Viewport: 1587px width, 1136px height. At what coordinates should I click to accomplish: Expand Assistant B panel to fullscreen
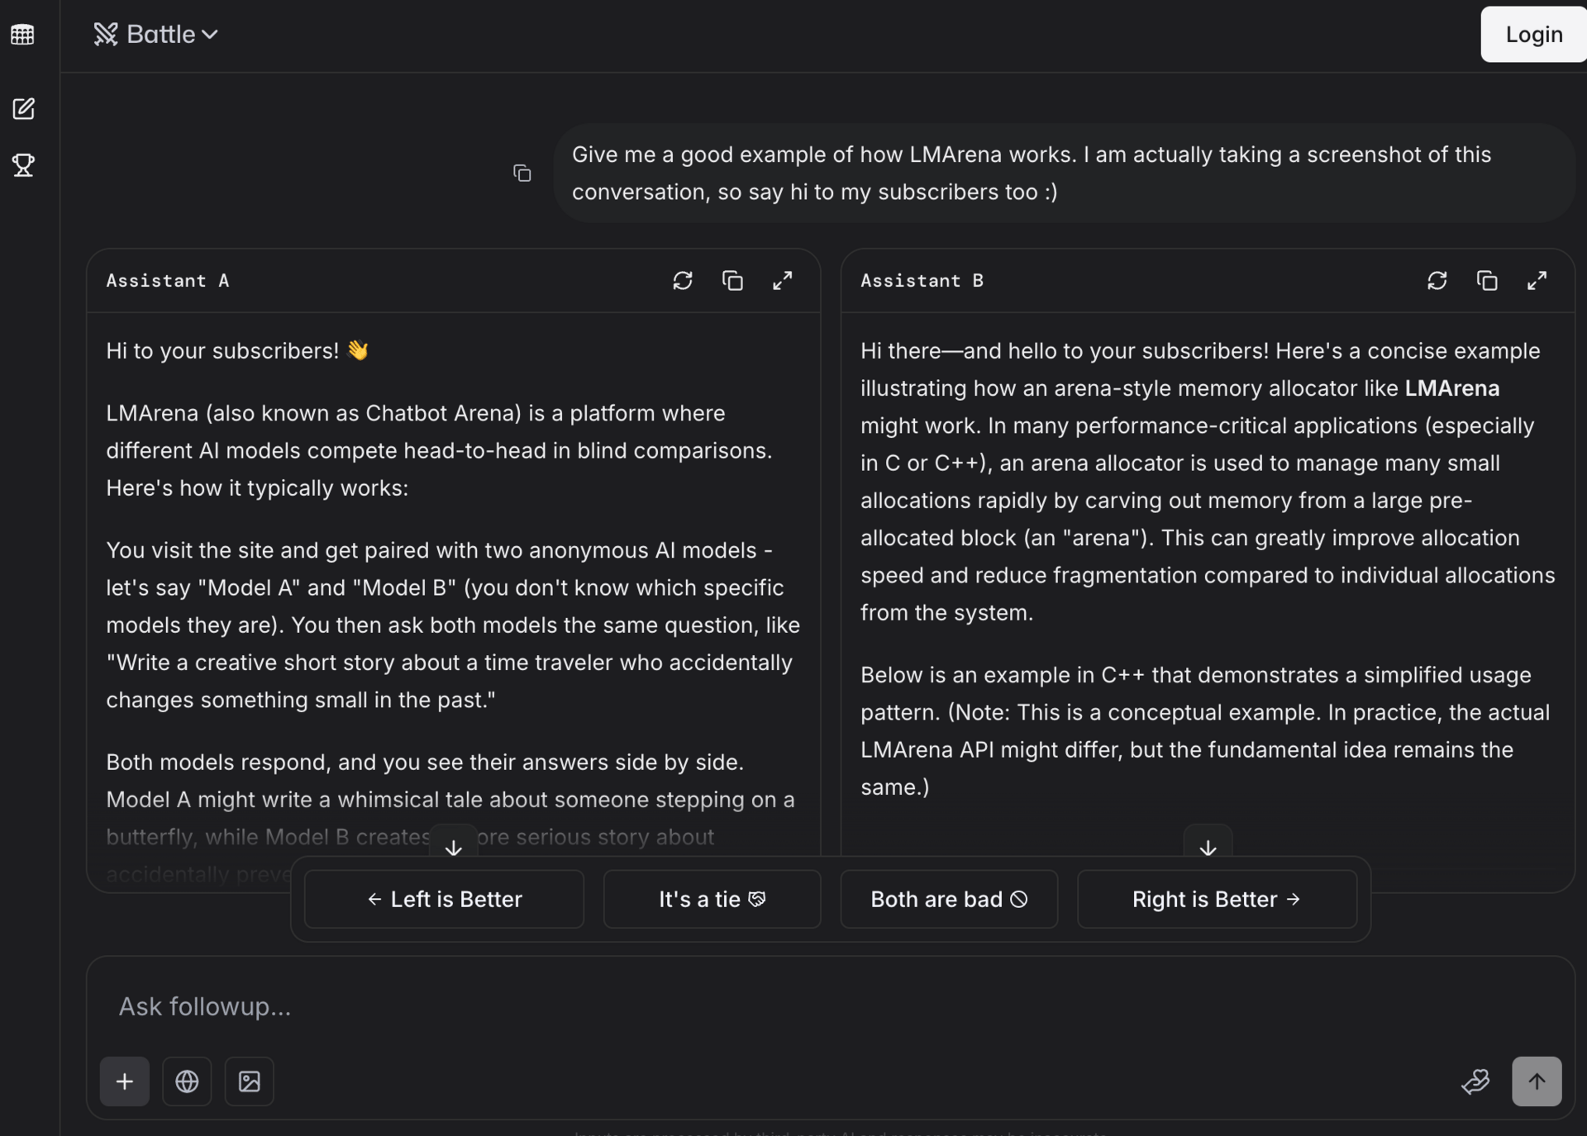(1537, 281)
